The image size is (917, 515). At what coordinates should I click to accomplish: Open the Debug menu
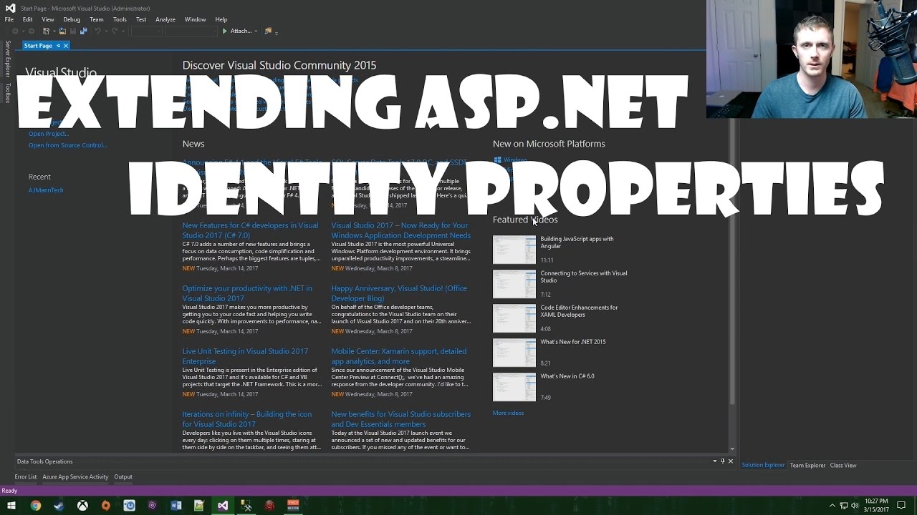pos(72,19)
